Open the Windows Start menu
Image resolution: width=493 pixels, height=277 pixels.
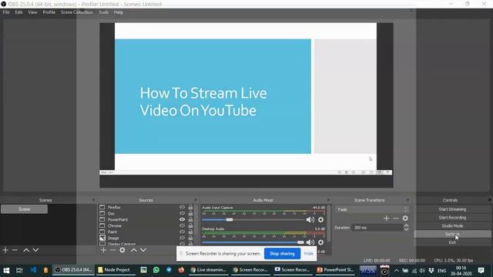tap(6, 270)
